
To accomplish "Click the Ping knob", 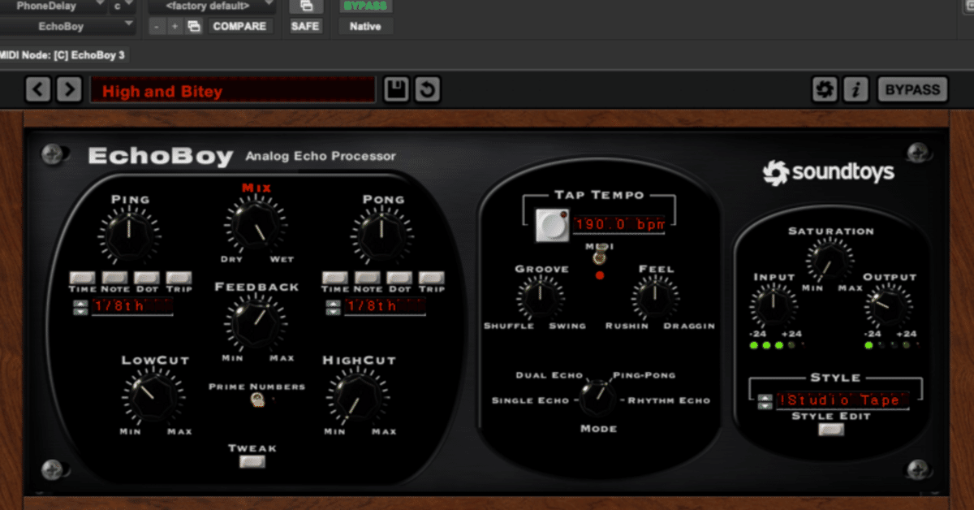I will coord(127,236).
